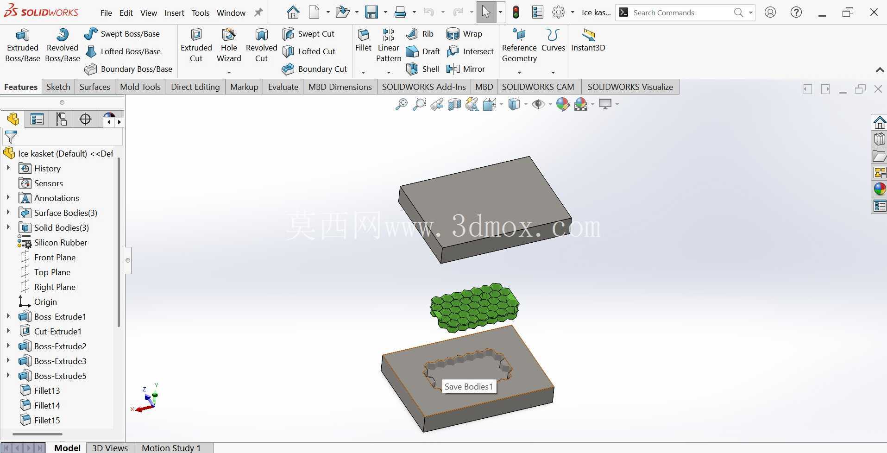The image size is (887, 453).
Task: Open the Curves tools
Action: (553, 40)
